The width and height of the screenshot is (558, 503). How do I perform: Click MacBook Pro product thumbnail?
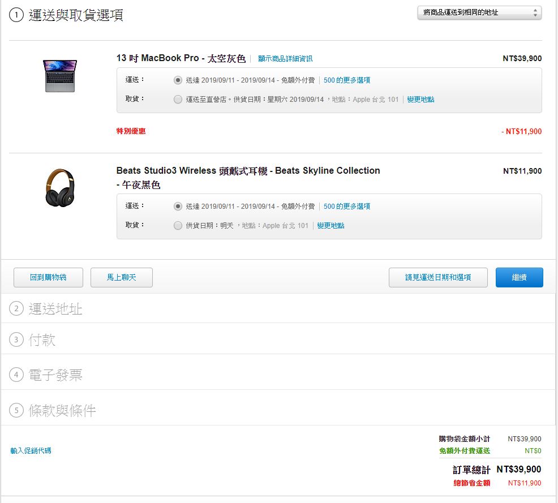click(60, 76)
